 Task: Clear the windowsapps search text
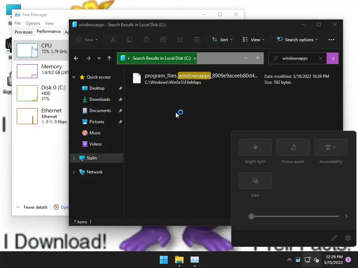click(321, 58)
